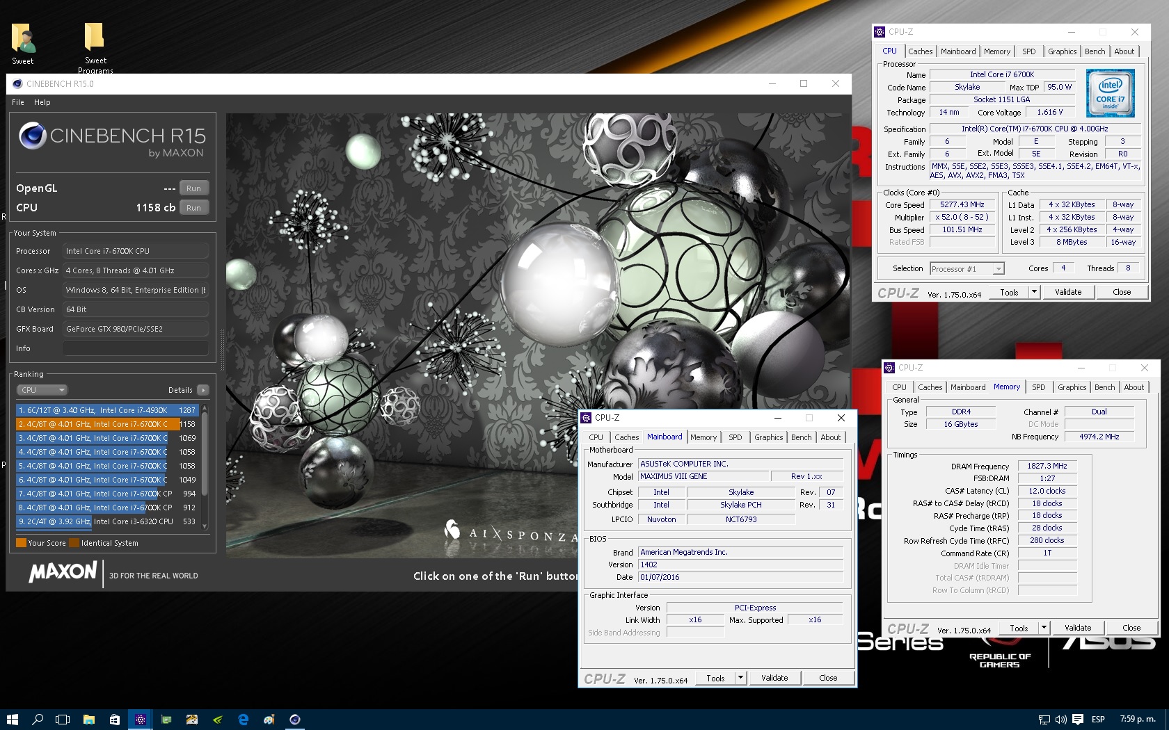Click the Mainboard tab window's CPU-Z title icon
Viewport: 1169px width, 730px height.
pyautogui.click(x=587, y=418)
